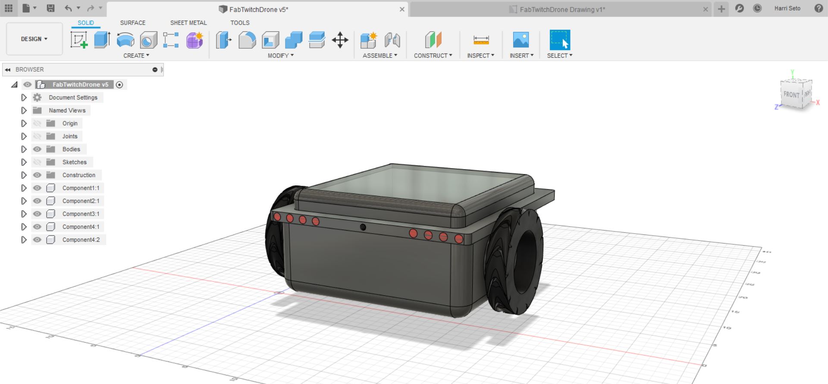Select the Revolve tool

125,40
